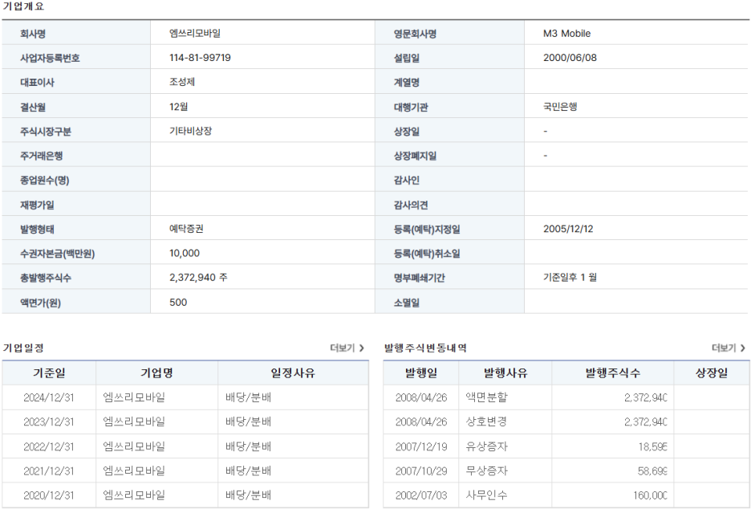Screen dimensions: 751x509
Task: Click issuance date 2007/12/19
Action: (421, 446)
